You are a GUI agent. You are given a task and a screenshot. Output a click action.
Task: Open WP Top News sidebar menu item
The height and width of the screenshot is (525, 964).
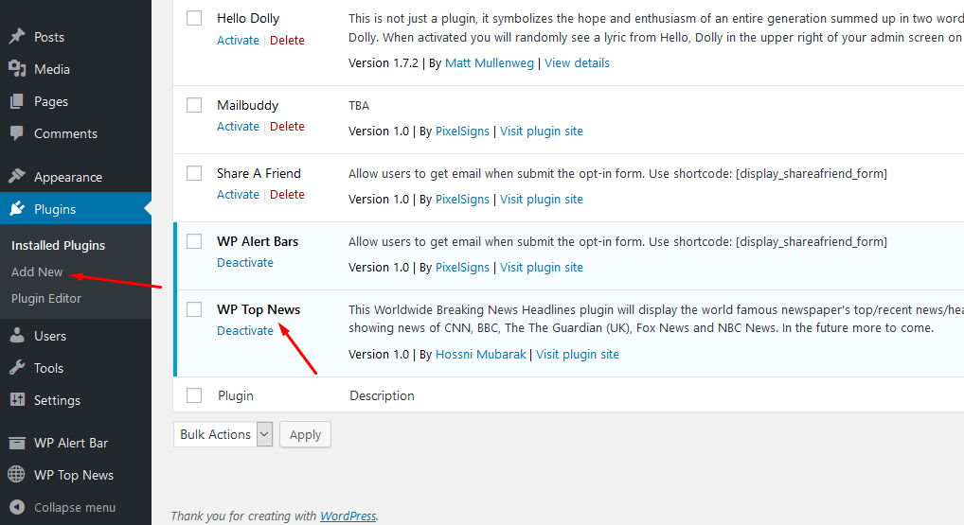76,475
